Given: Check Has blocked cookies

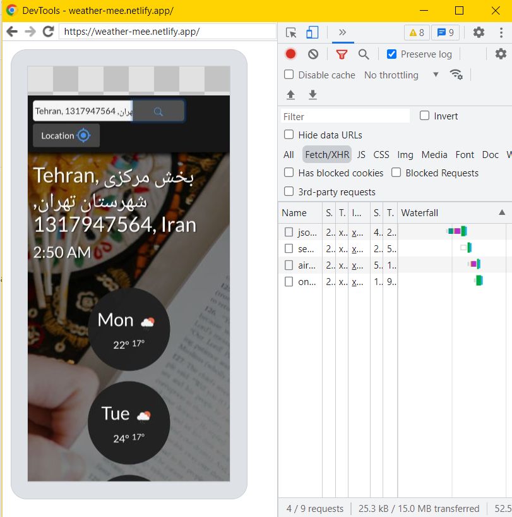Looking at the screenshot, I should [289, 173].
